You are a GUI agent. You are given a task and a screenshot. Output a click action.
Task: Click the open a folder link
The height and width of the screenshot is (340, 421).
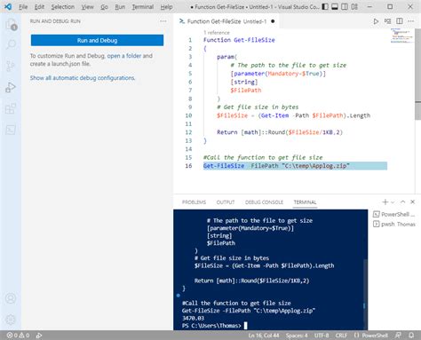pyautogui.click(x=124, y=56)
